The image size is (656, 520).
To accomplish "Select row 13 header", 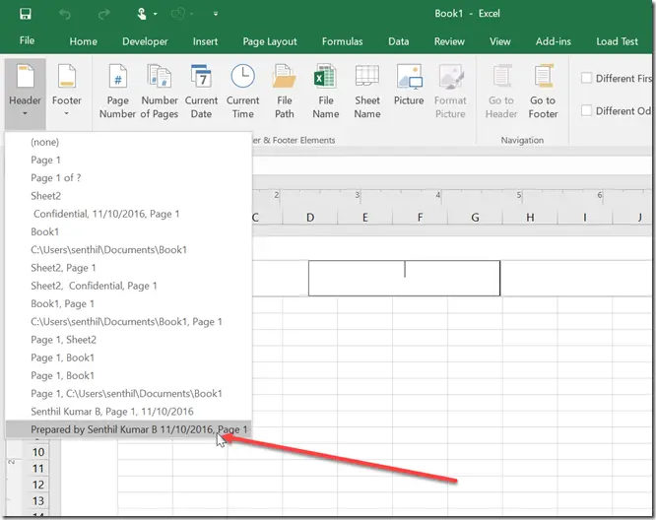I will pyautogui.click(x=38, y=501).
